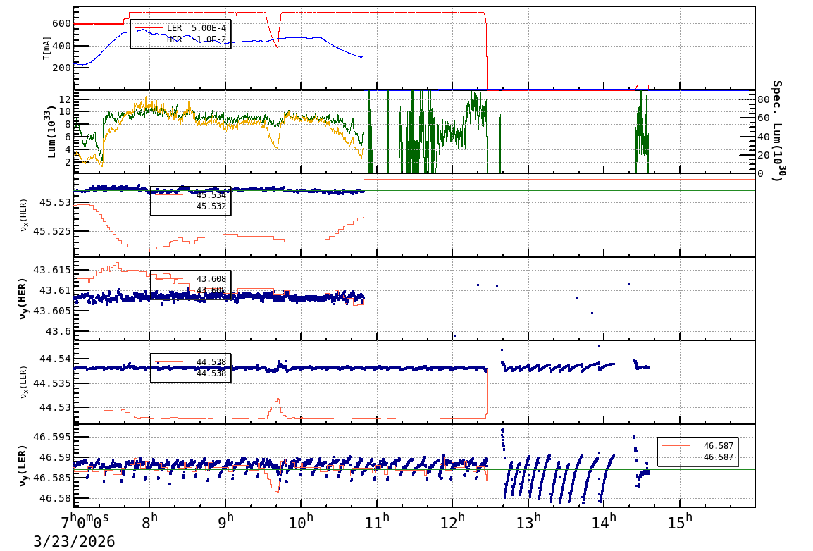Viewport: 813px width, 551px height.
Task: Click the green 45.532 legend line swatch
Action: coord(169,206)
